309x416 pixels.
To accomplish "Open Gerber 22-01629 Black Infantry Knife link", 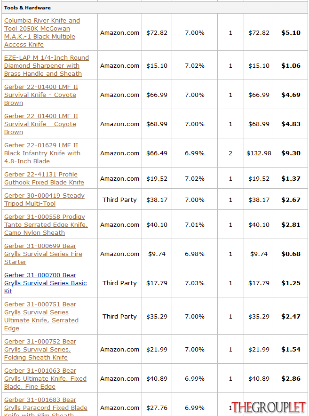I will point(42,153).
